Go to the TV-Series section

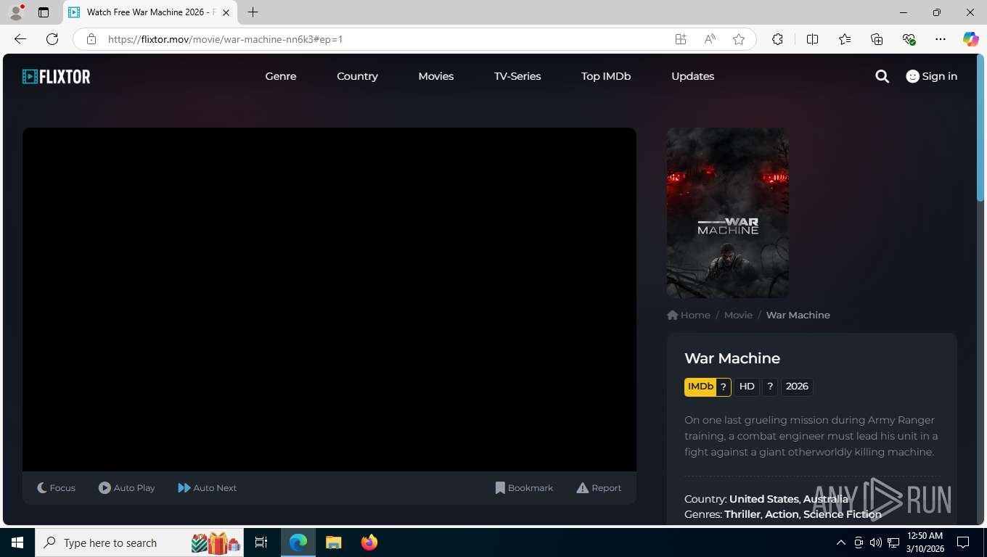click(x=517, y=76)
